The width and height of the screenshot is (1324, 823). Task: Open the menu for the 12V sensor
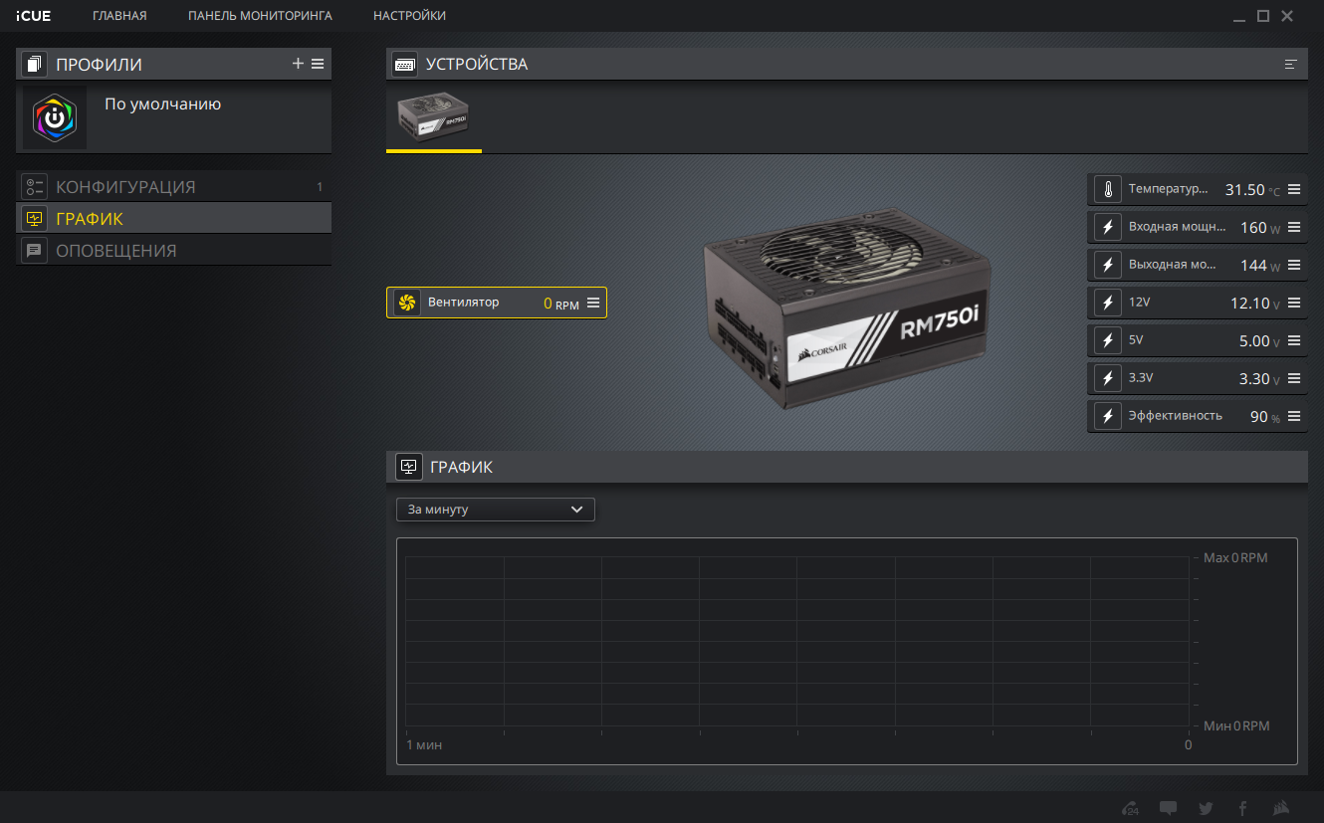pos(1294,303)
